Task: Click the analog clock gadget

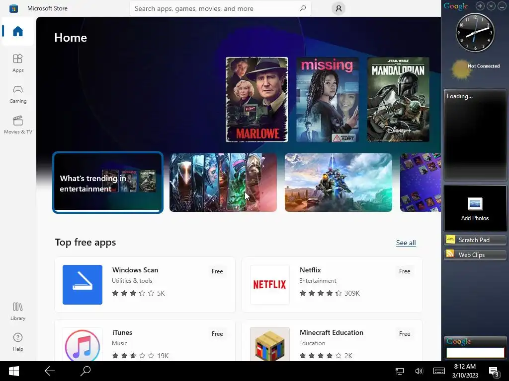Action: 475,32
